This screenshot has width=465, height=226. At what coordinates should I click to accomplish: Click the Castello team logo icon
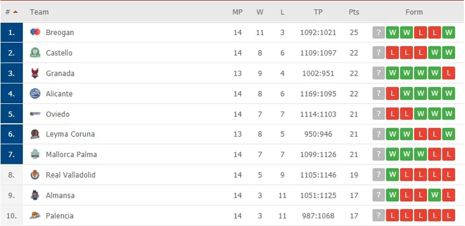tap(35, 53)
